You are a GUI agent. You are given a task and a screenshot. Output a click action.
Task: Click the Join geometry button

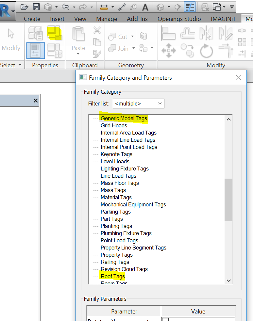pos(118,49)
